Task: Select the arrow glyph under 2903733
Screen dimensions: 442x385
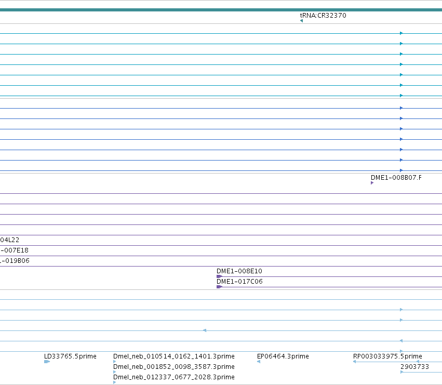Action: (x=421, y=372)
